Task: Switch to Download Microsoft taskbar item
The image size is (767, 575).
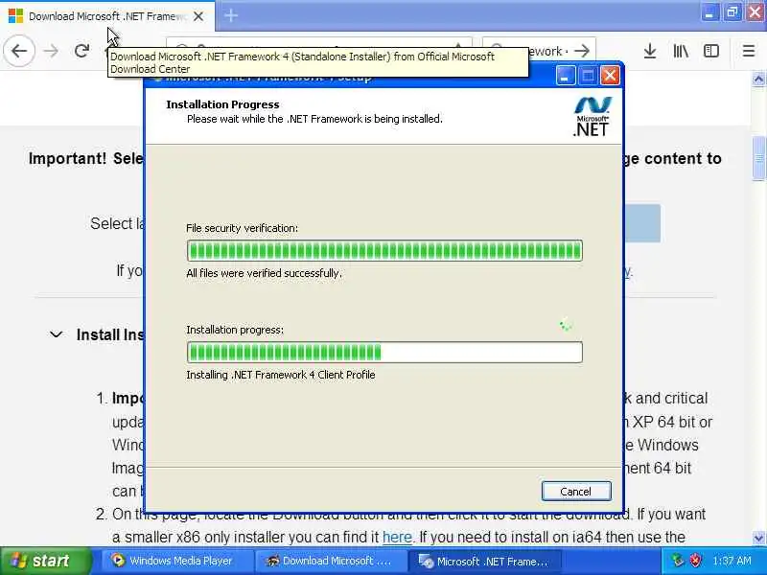Action: coord(331,561)
